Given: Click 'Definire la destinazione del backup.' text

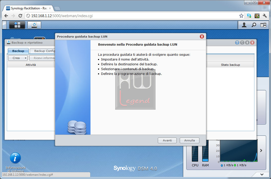Looking at the screenshot, I should (x=129, y=64).
